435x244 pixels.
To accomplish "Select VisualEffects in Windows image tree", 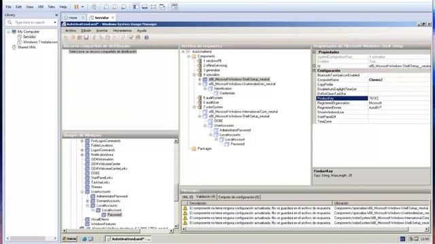I will tap(100, 220).
